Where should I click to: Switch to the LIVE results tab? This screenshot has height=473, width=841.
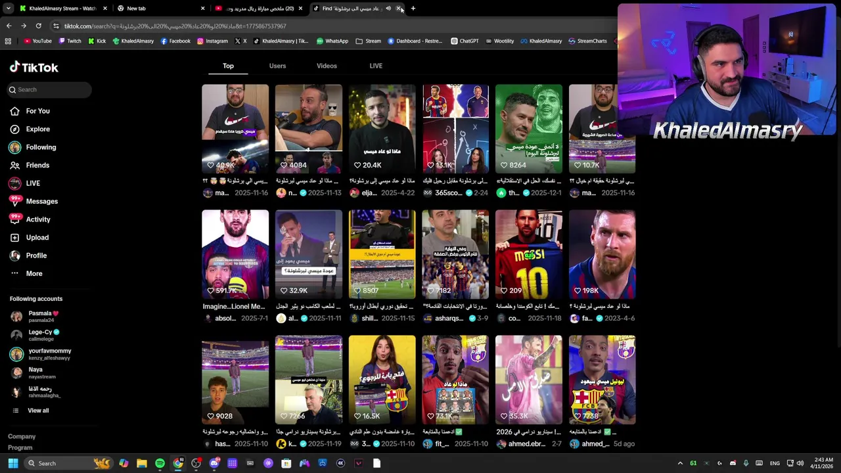tap(376, 66)
